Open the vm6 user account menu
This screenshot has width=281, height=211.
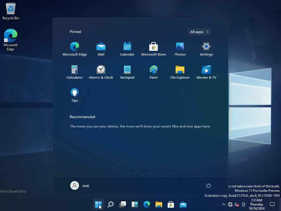point(80,185)
